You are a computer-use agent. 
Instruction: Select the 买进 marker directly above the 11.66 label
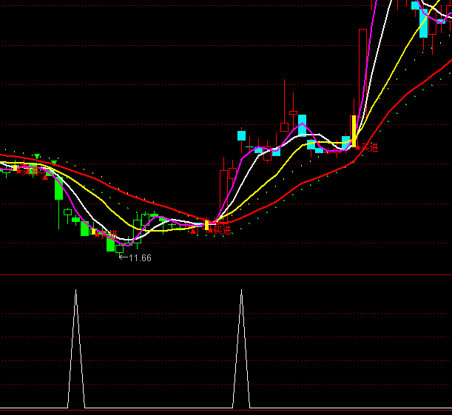pos(107,235)
